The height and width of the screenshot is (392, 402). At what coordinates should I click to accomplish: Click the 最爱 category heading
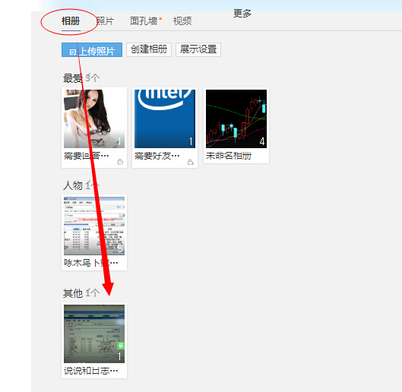pyautogui.click(x=73, y=78)
